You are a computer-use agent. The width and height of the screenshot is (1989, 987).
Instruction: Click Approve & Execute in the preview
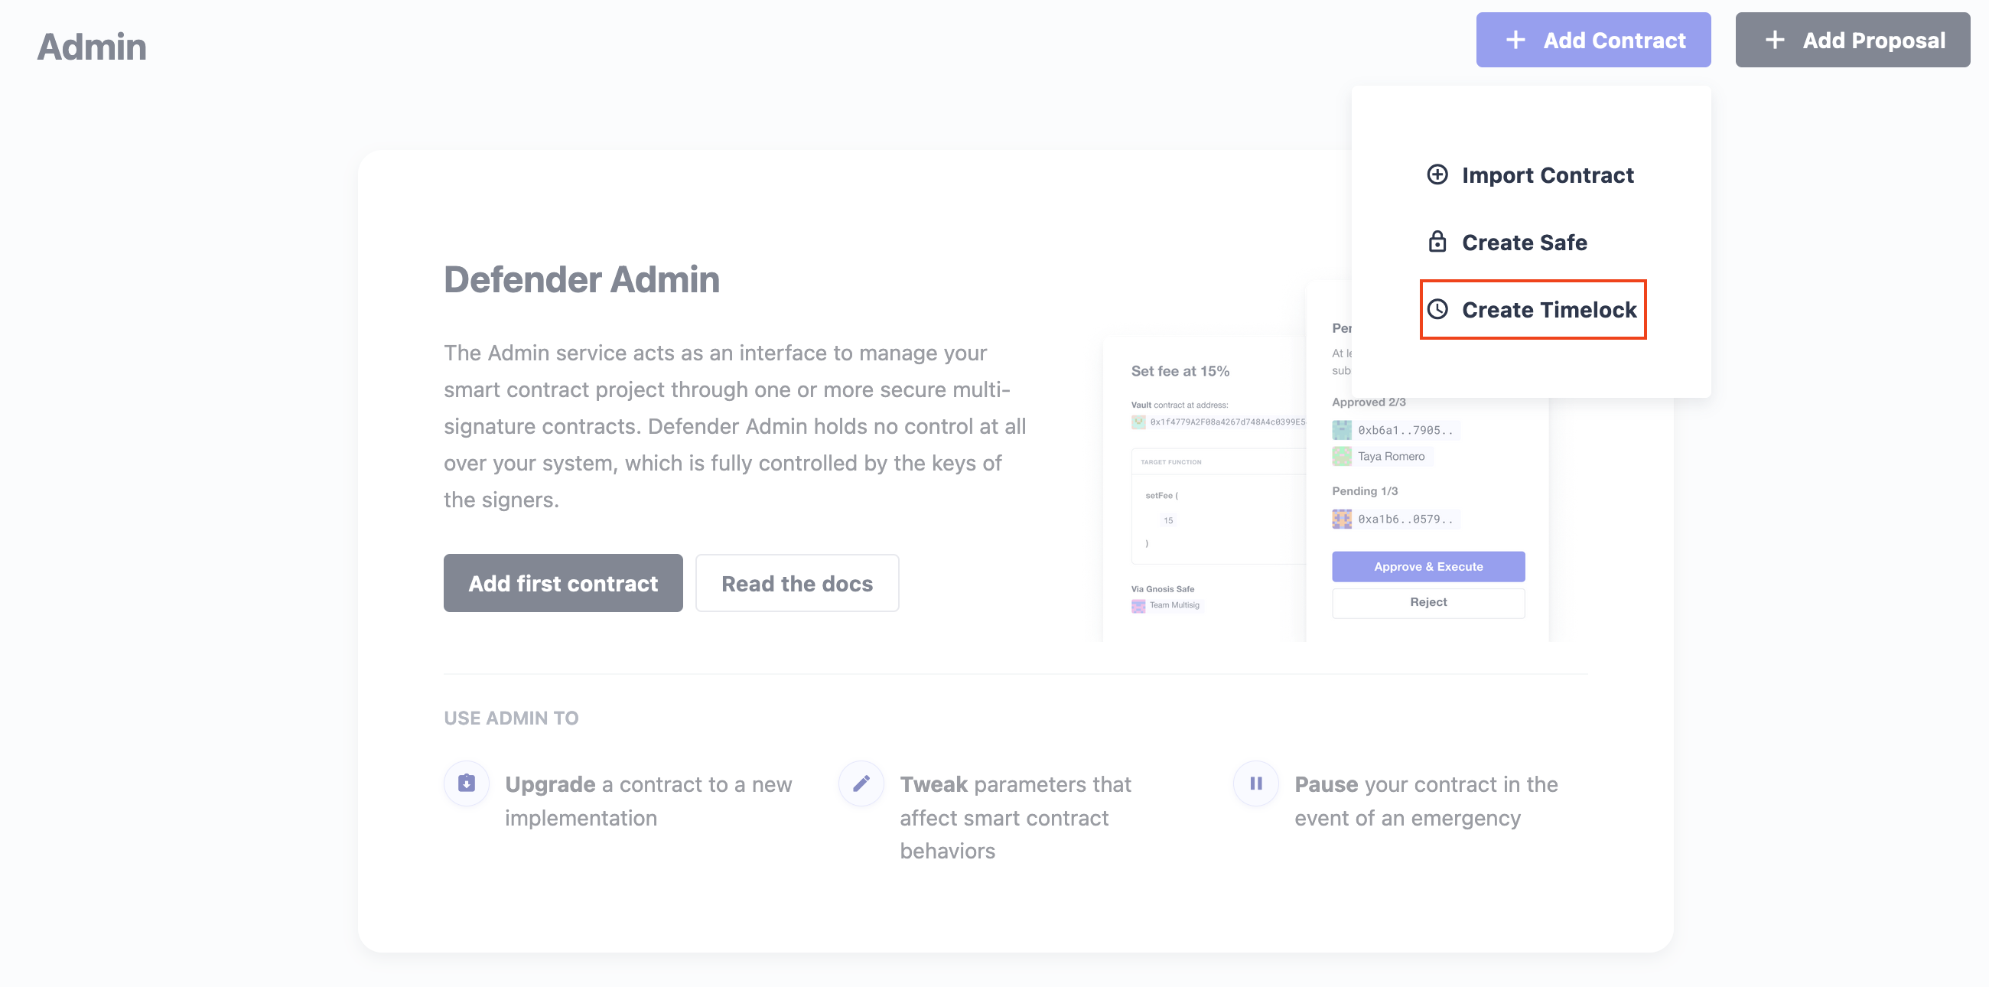click(1427, 566)
